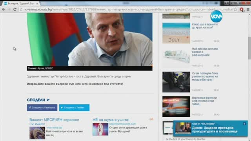Image resolution: width=251 pixels, height=141 pixels.
Task: Open the link Взрив във френски нефтохимически завод
Action: click(204, 101)
